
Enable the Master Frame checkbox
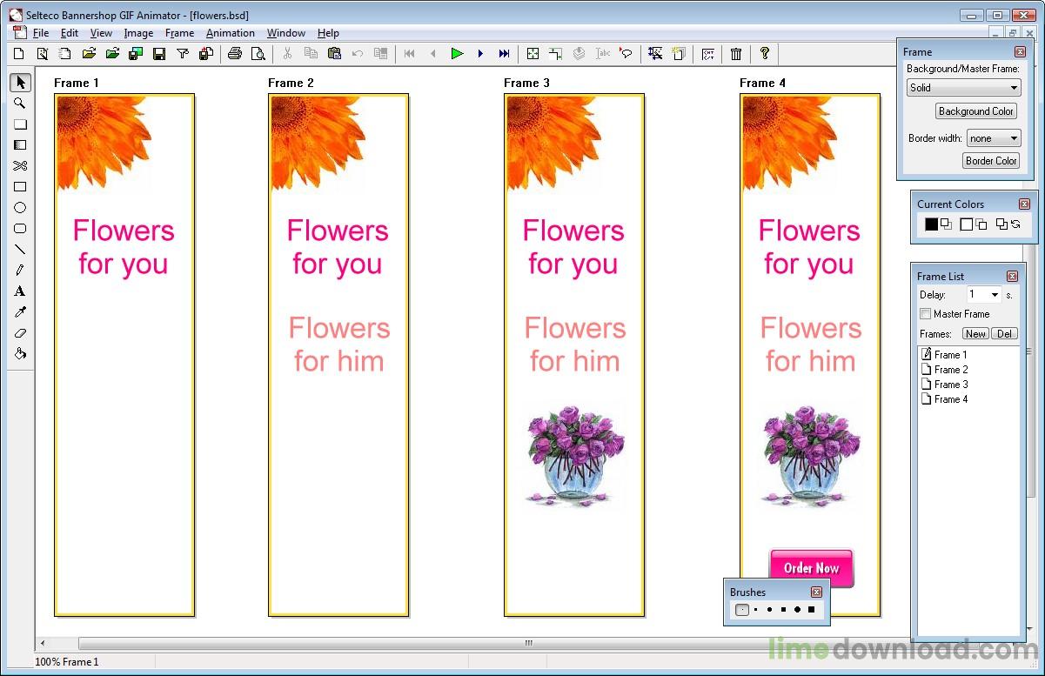pyautogui.click(x=926, y=314)
